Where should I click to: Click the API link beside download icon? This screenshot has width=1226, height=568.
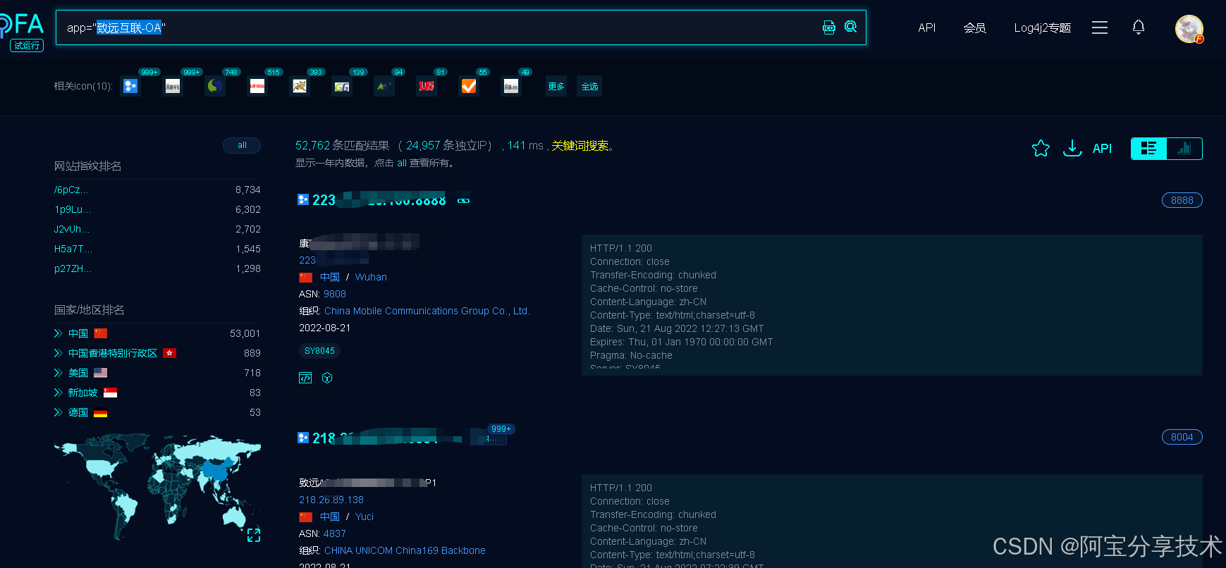(1102, 149)
